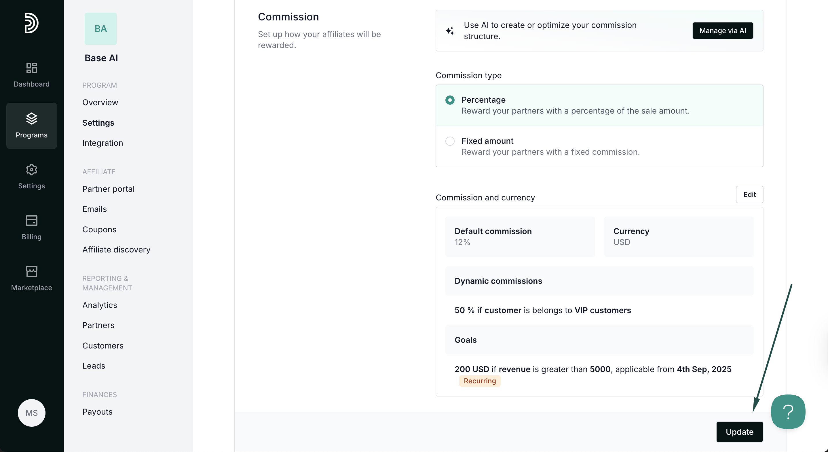Click the MS user avatar
This screenshot has height=452, width=828.
(x=31, y=413)
